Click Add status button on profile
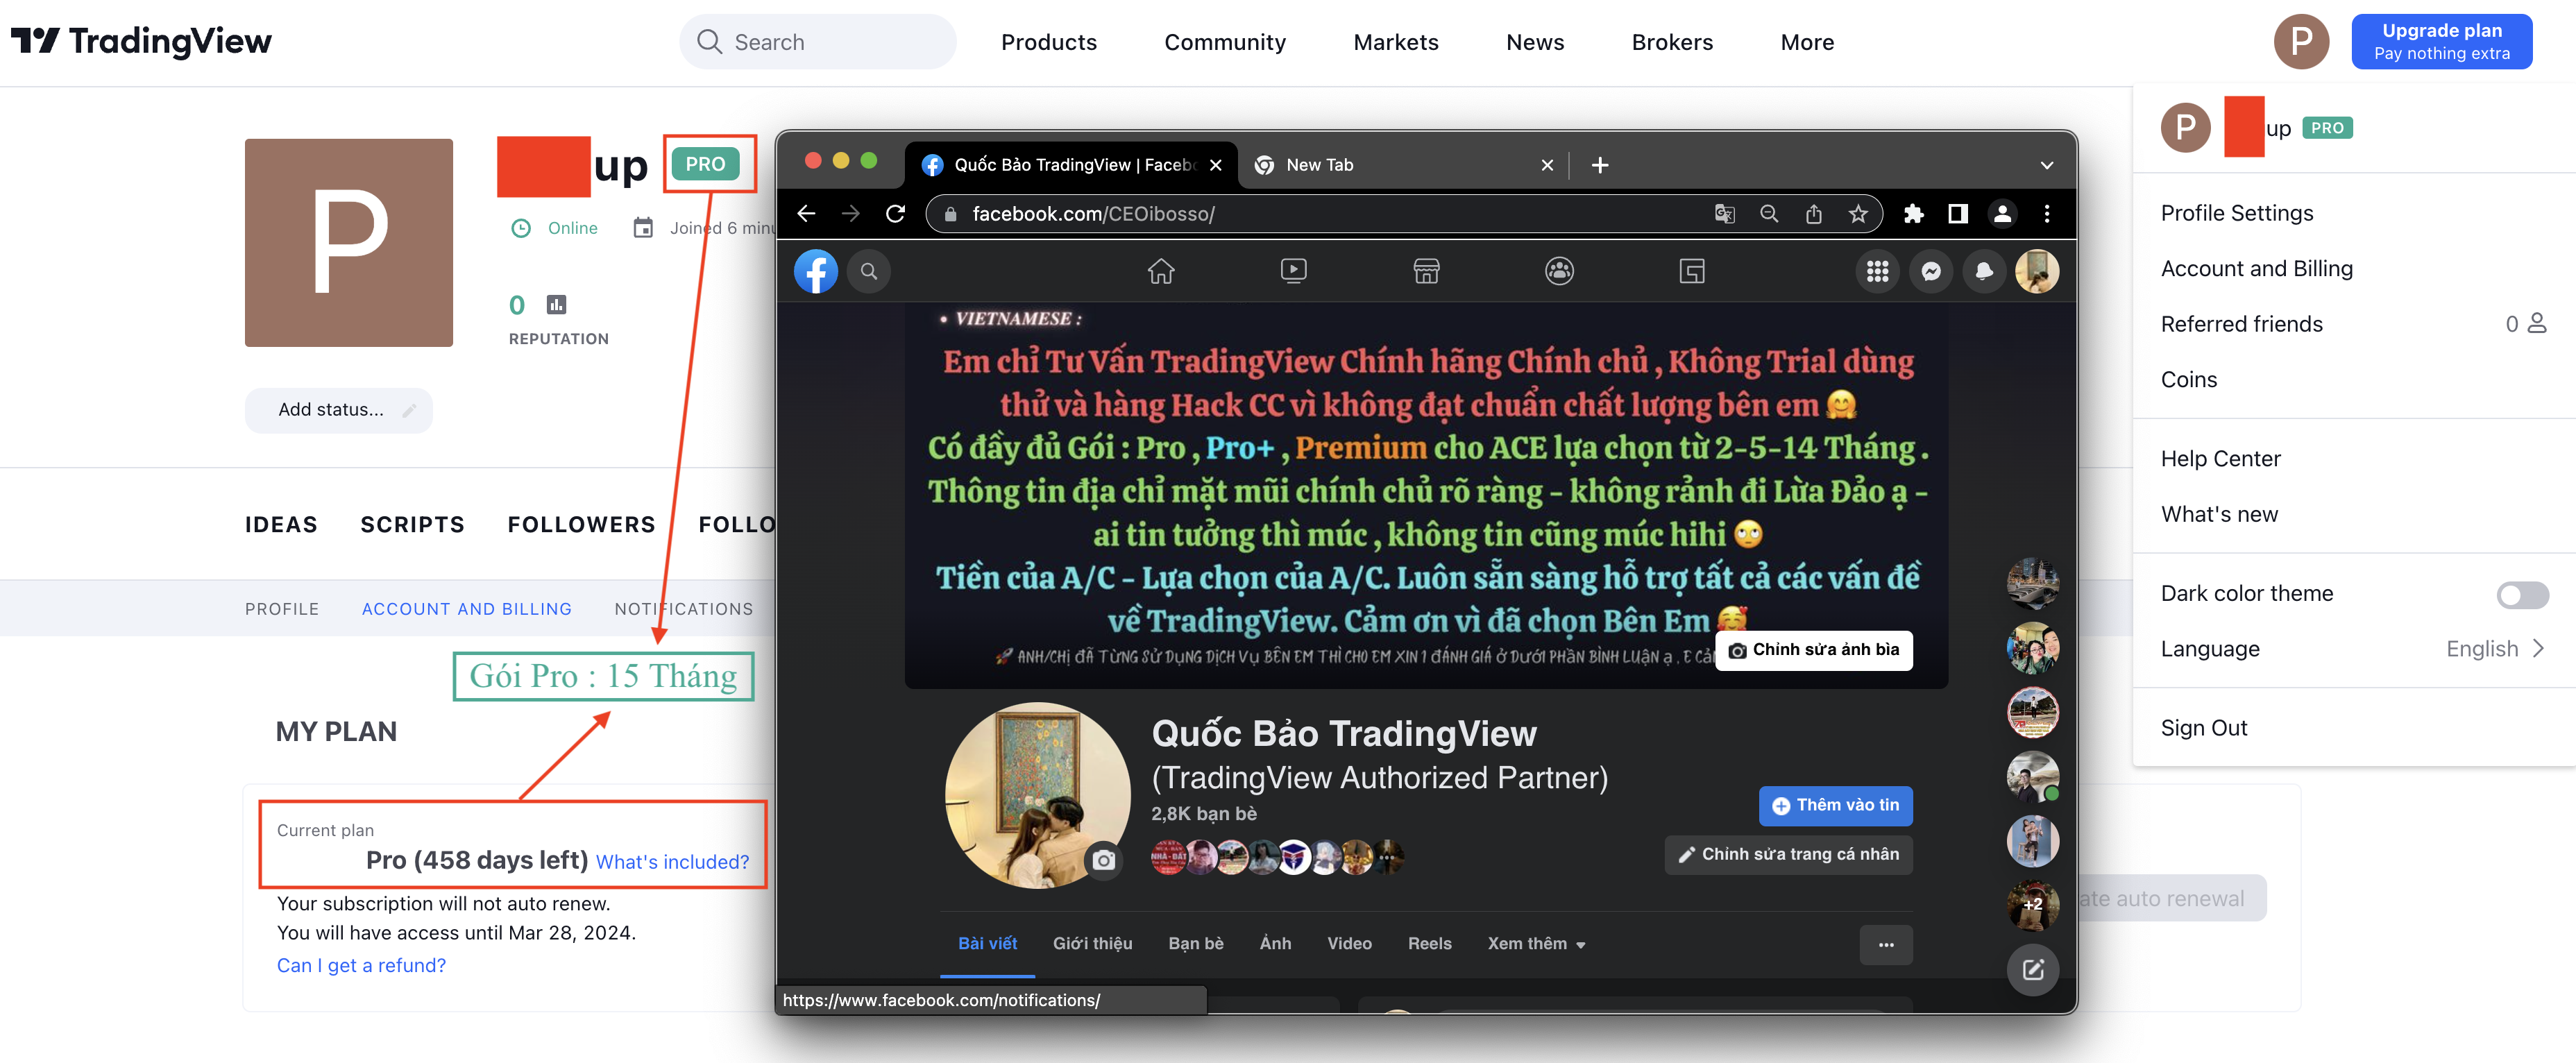 tap(337, 409)
